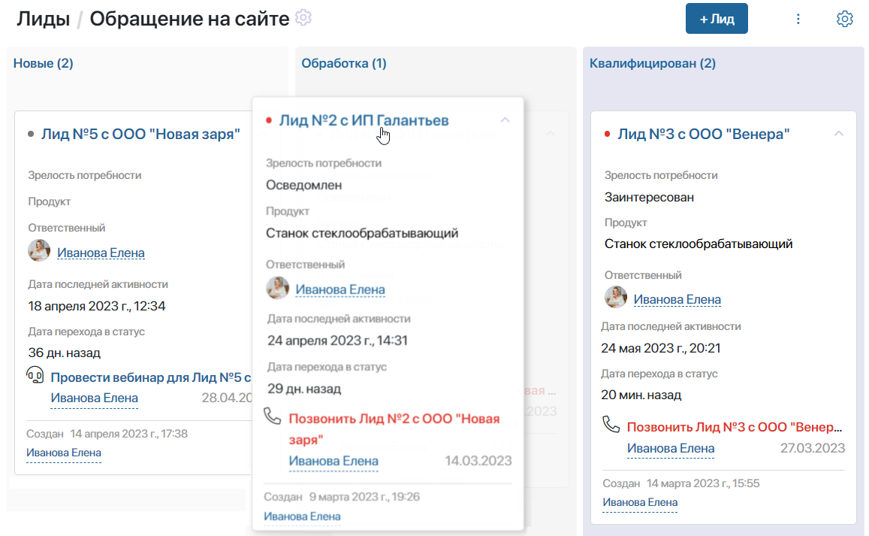Click Иванова Елена avatar on Лид №5 card
The image size is (869, 536).
(x=39, y=251)
